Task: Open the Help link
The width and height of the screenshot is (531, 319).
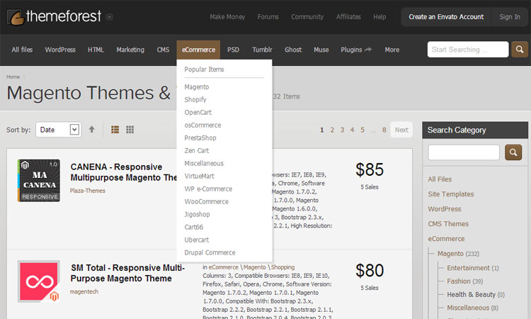Action: click(x=379, y=16)
